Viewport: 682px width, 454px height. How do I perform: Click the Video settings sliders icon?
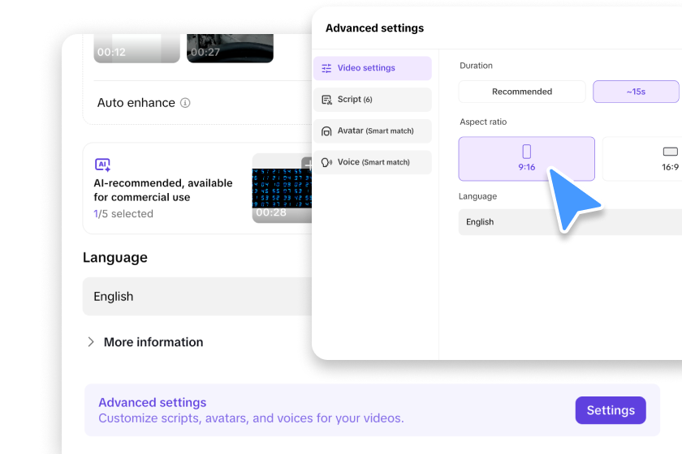point(326,68)
